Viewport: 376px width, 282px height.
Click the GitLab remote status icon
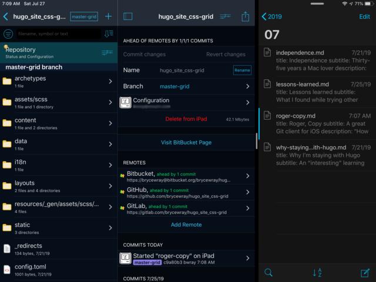122,208
